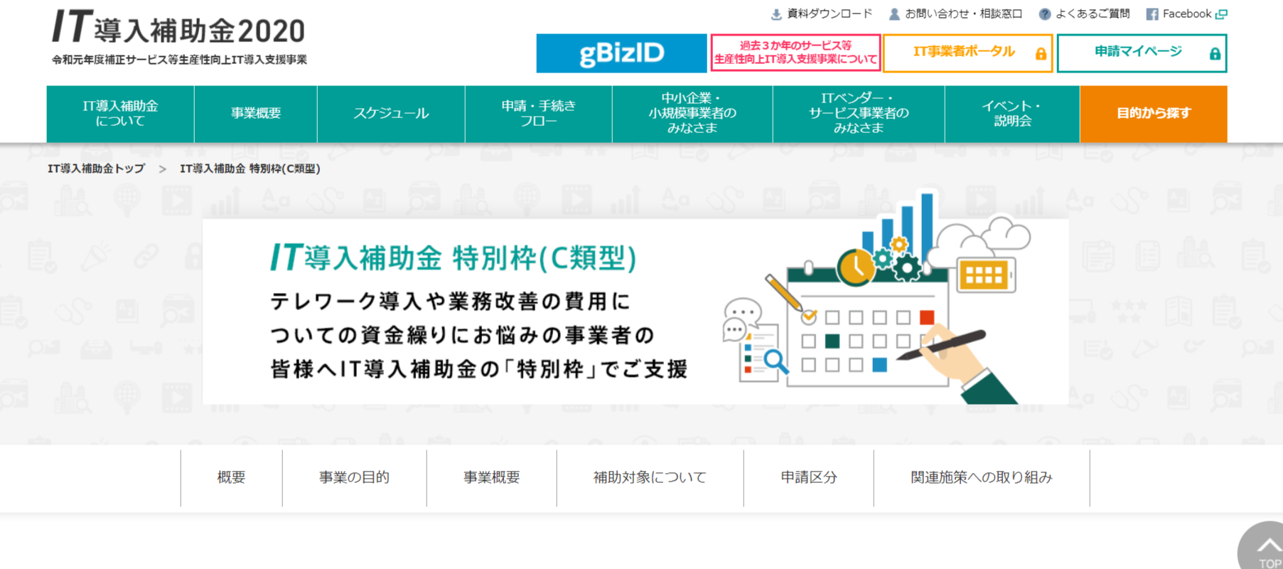The image size is (1283, 569).
Task: Open 申請・手続きフロー in the navigation bar
Action: click(538, 114)
